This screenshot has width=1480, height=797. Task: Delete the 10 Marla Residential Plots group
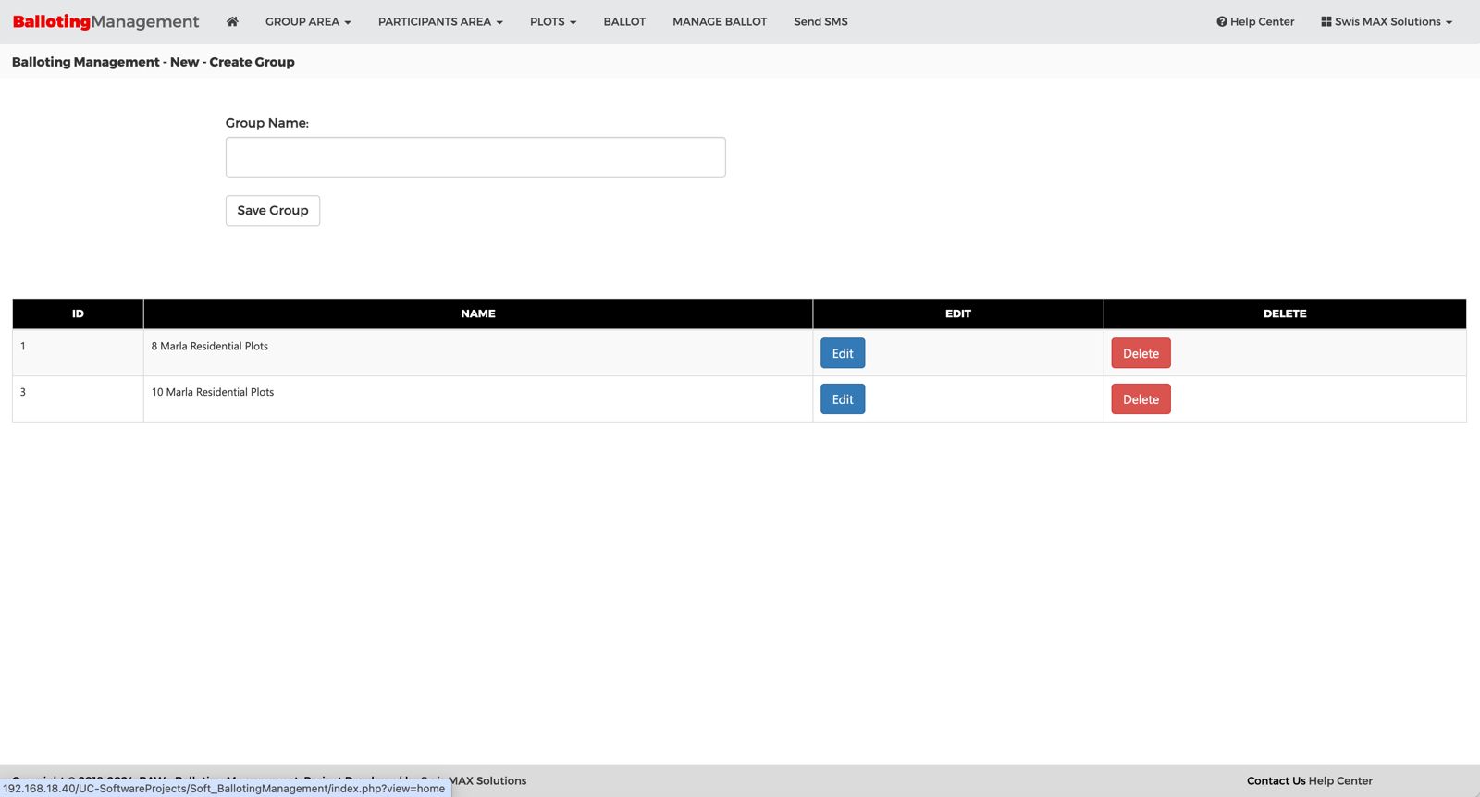tap(1141, 399)
